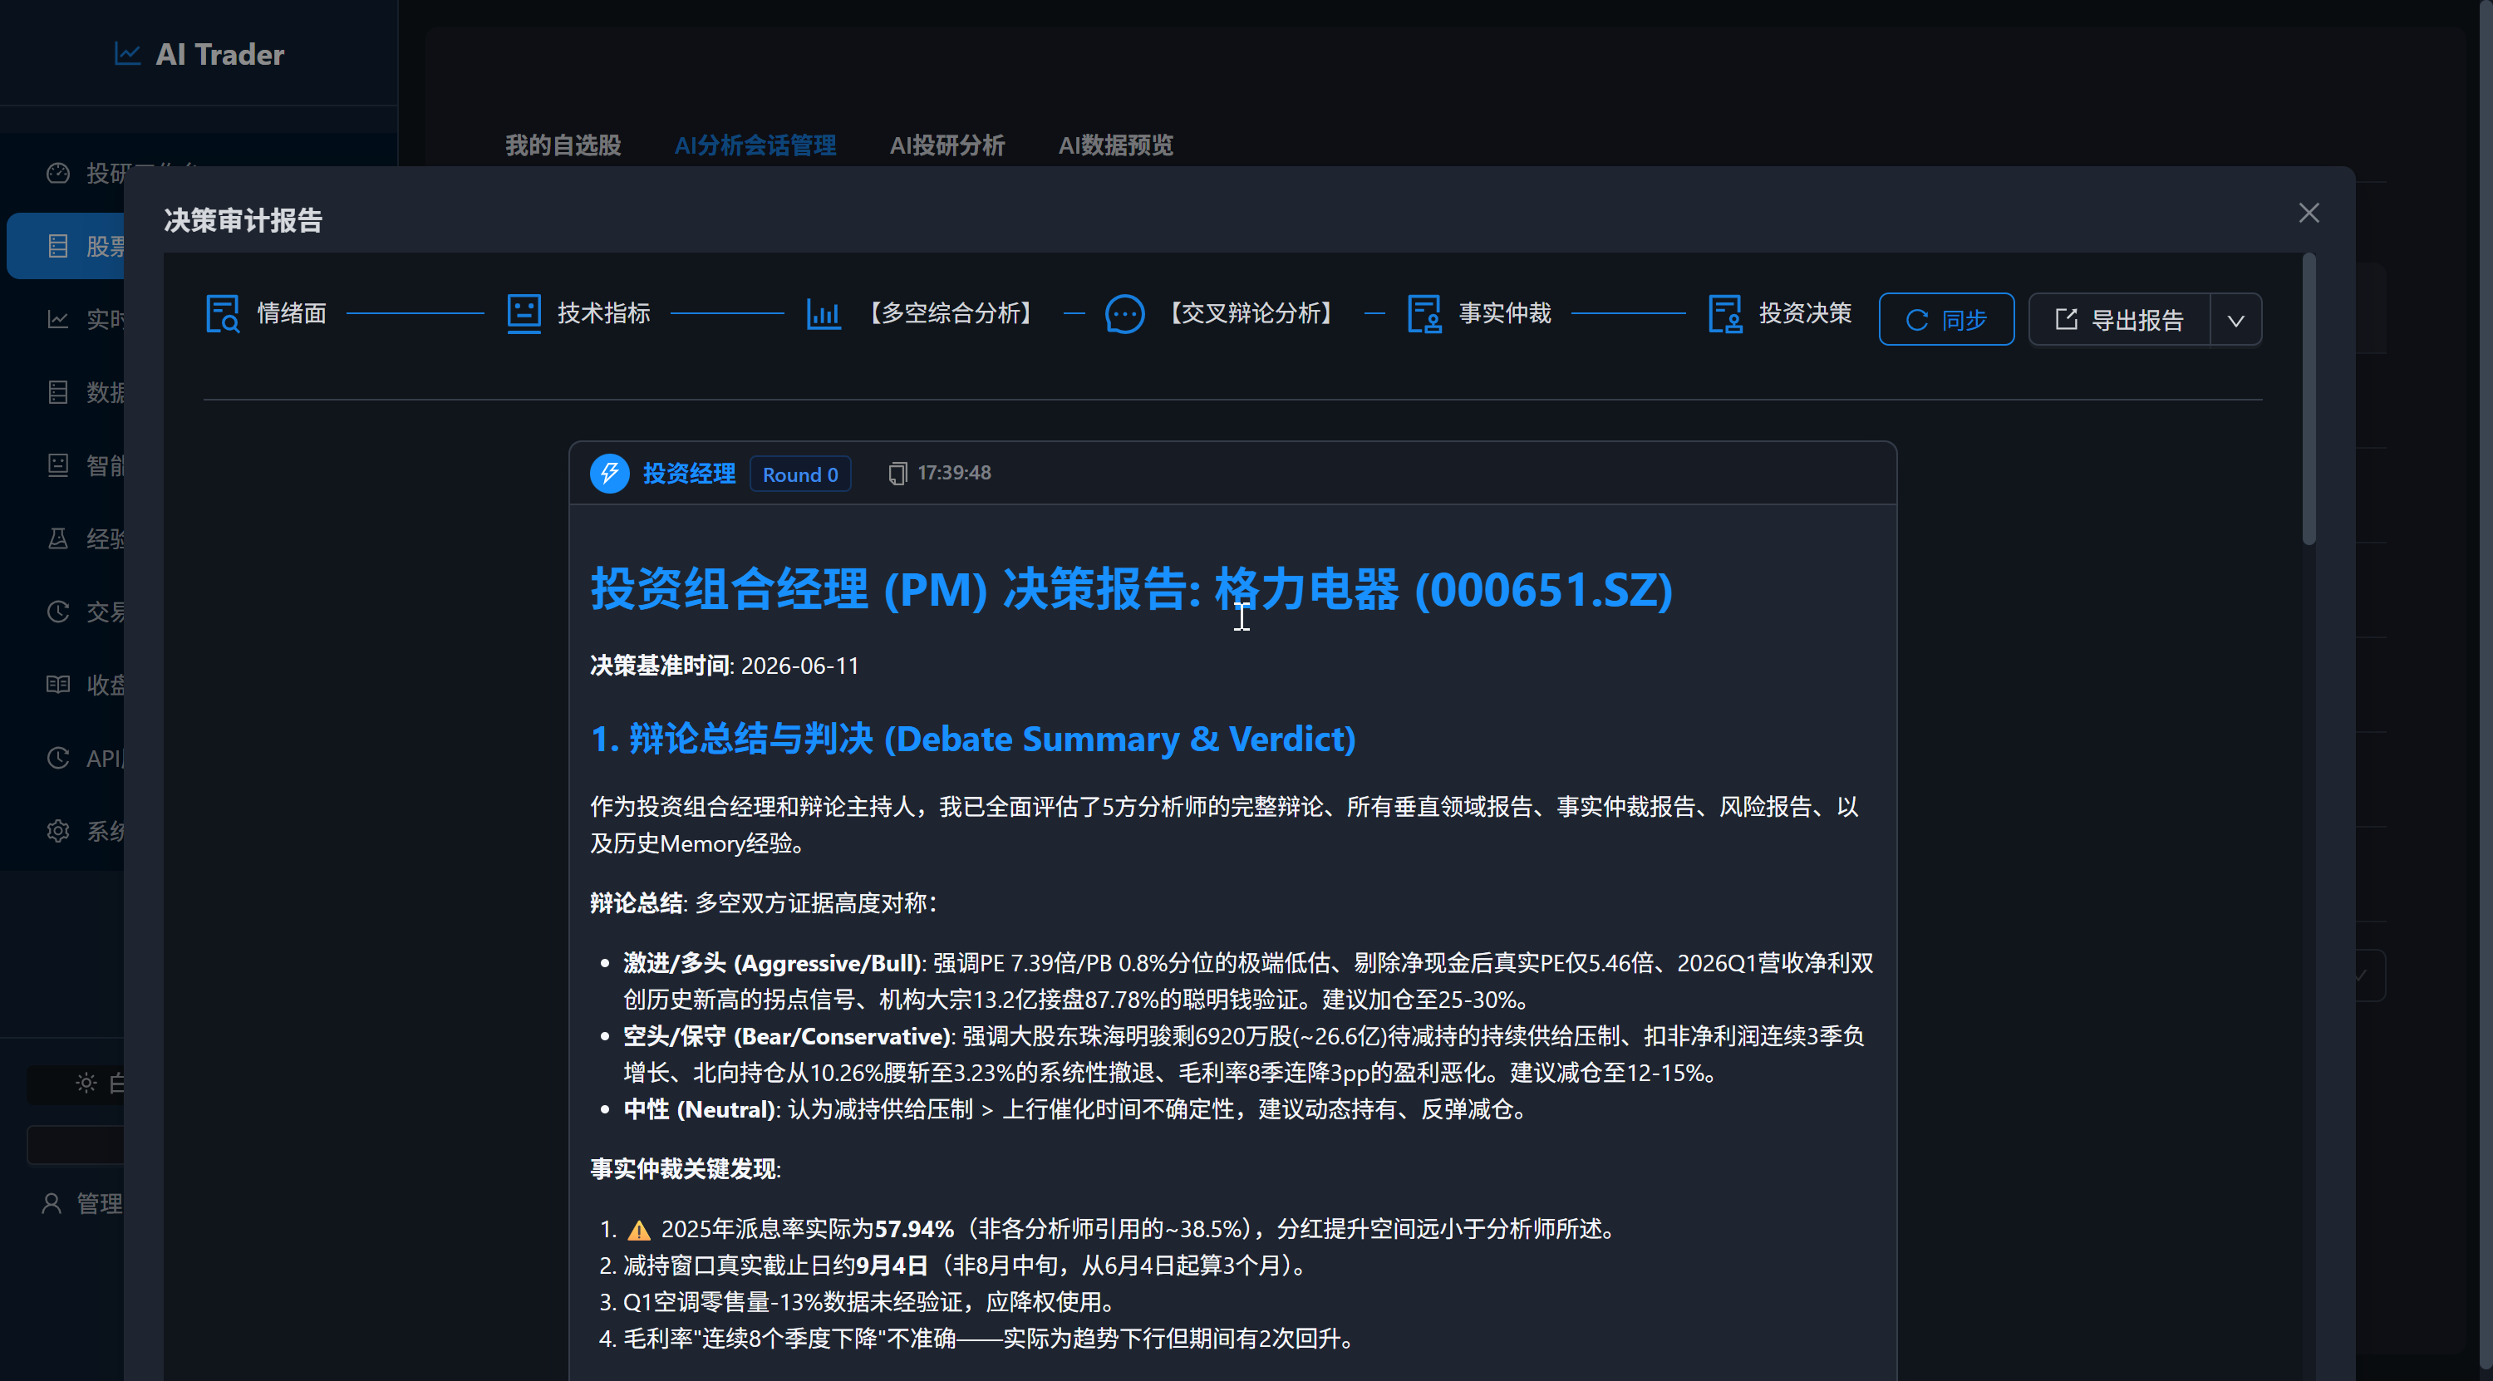Viewport: 2493px width, 1381px height.
Task: Click the dialog vertical scrollbar thumb
Action: (x=2309, y=399)
